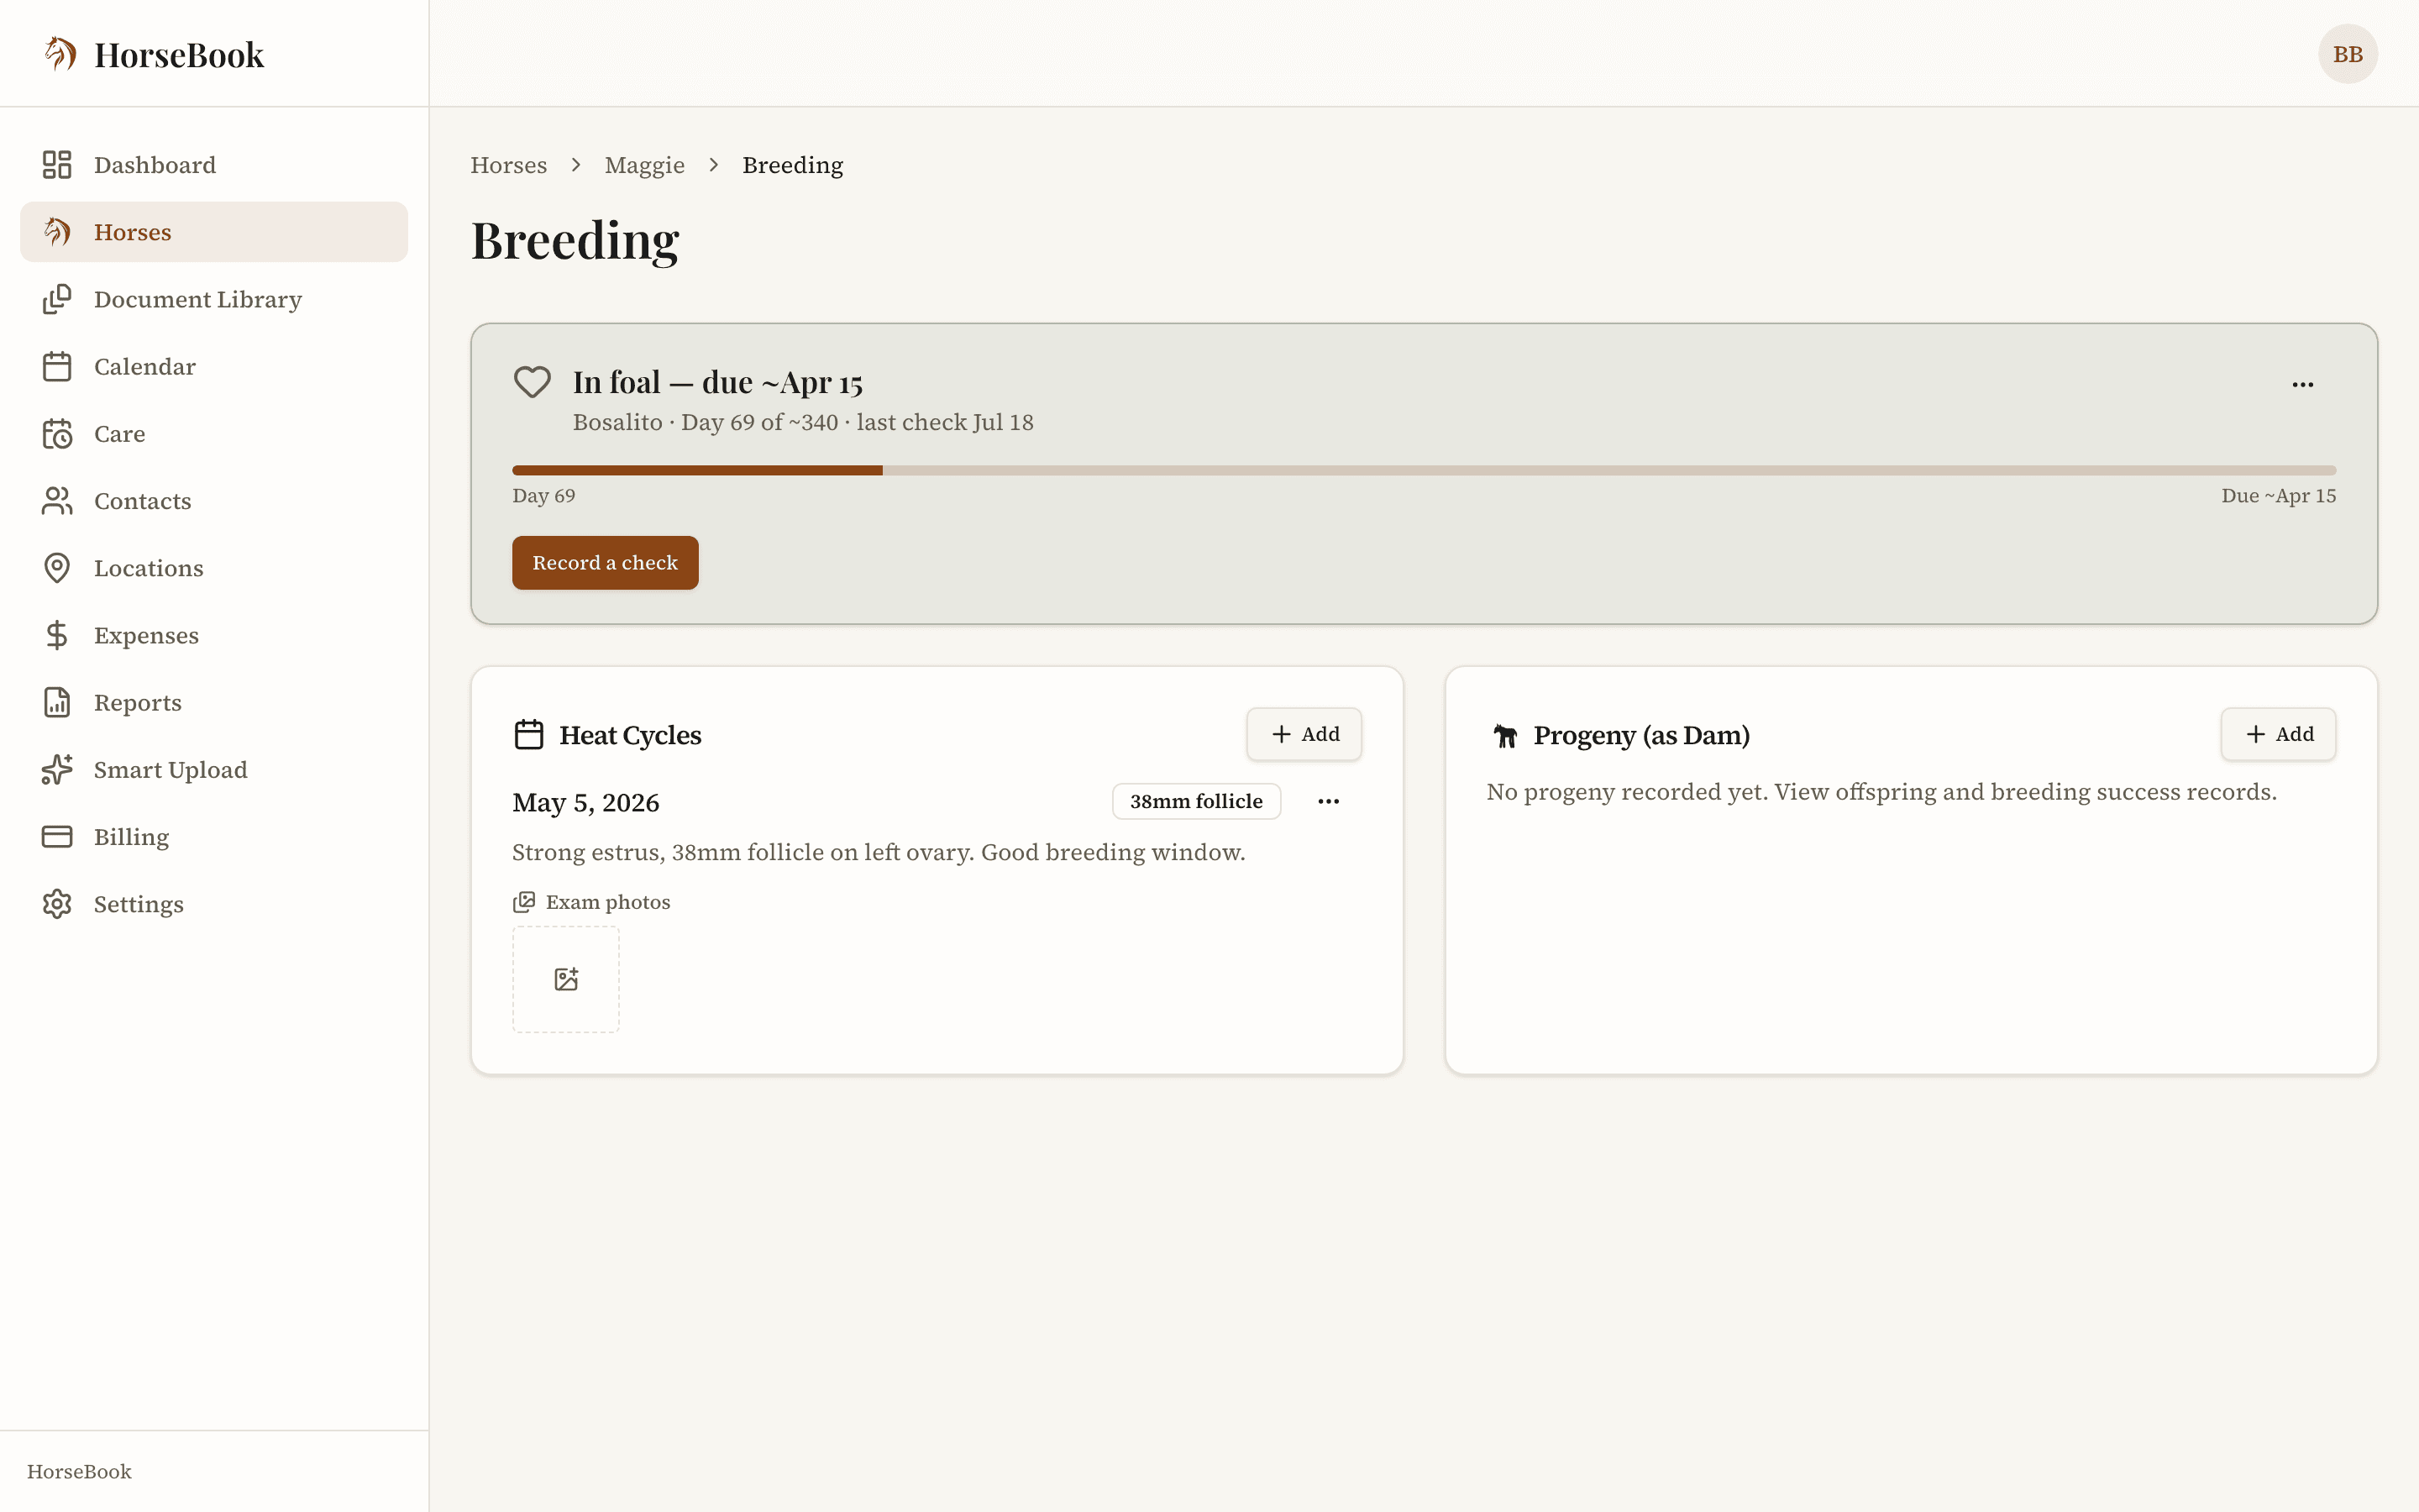Click the Expenses dollar icon
Screen dimensions: 2419x1512
(x=57, y=635)
